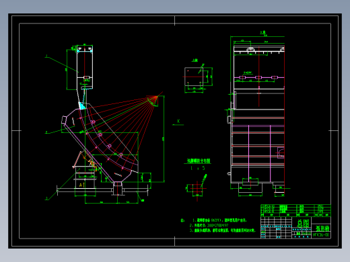This screenshot has width=350, height=262.
Task: Select note line 2 with 3000×2788×197 dimensions
Action: [x=209, y=225]
